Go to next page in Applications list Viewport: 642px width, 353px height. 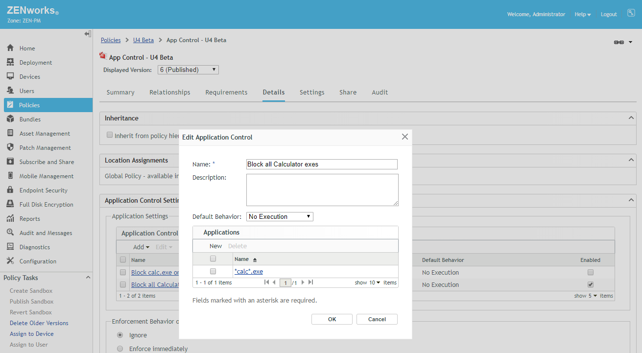[x=303, y=282]
